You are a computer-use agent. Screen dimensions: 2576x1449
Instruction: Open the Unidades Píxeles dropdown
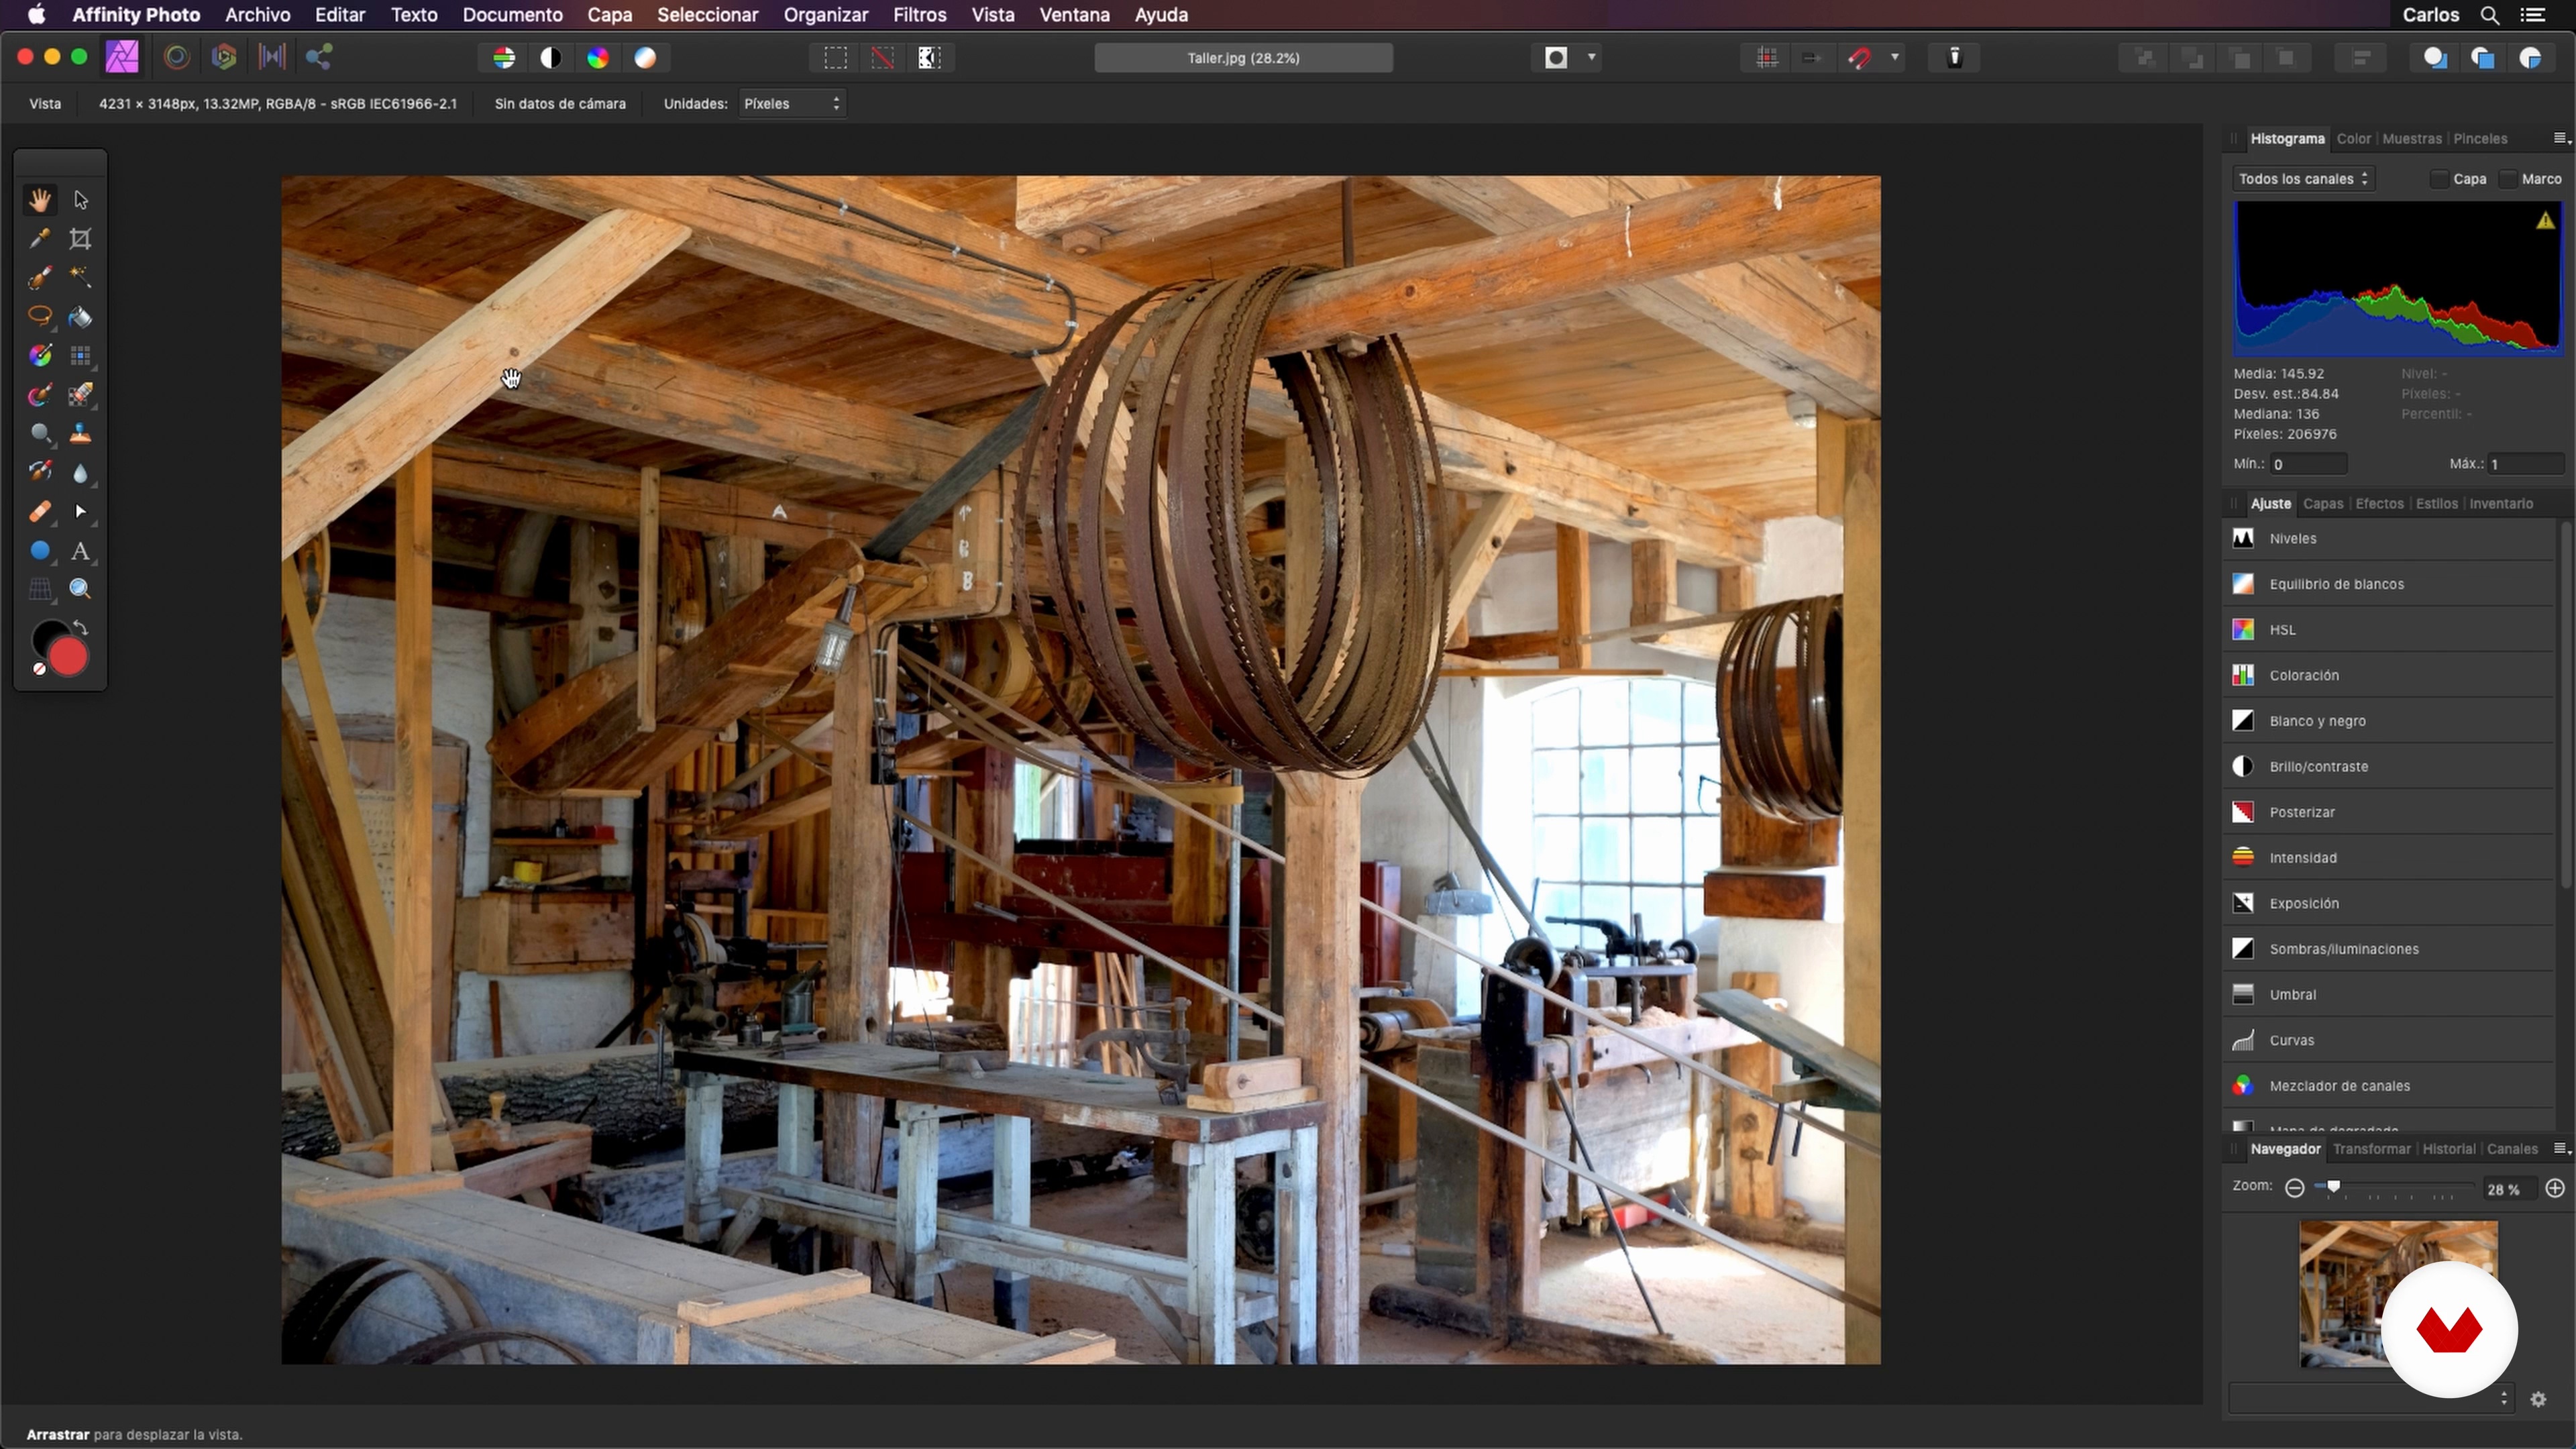792,104
